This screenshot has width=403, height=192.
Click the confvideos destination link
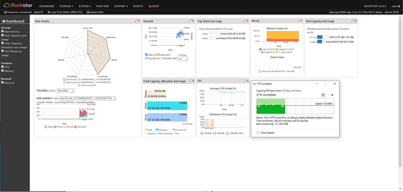point(296,91)
